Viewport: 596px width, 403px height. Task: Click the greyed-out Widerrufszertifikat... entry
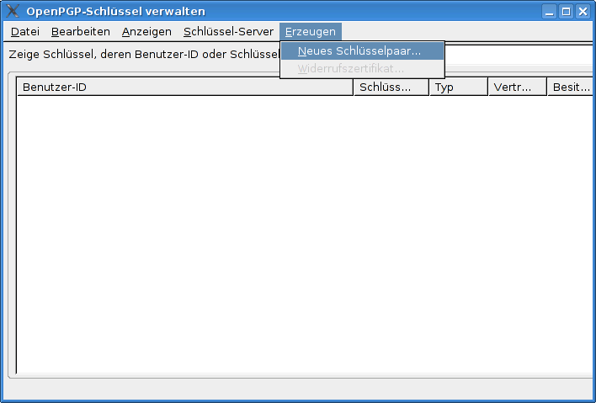(351, 68)
